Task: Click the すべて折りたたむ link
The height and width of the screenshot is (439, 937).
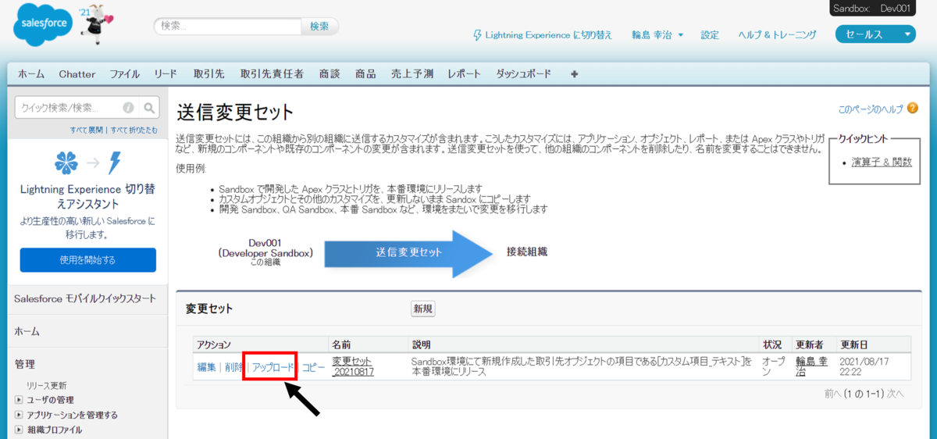Action: click(x=134, y=130)
